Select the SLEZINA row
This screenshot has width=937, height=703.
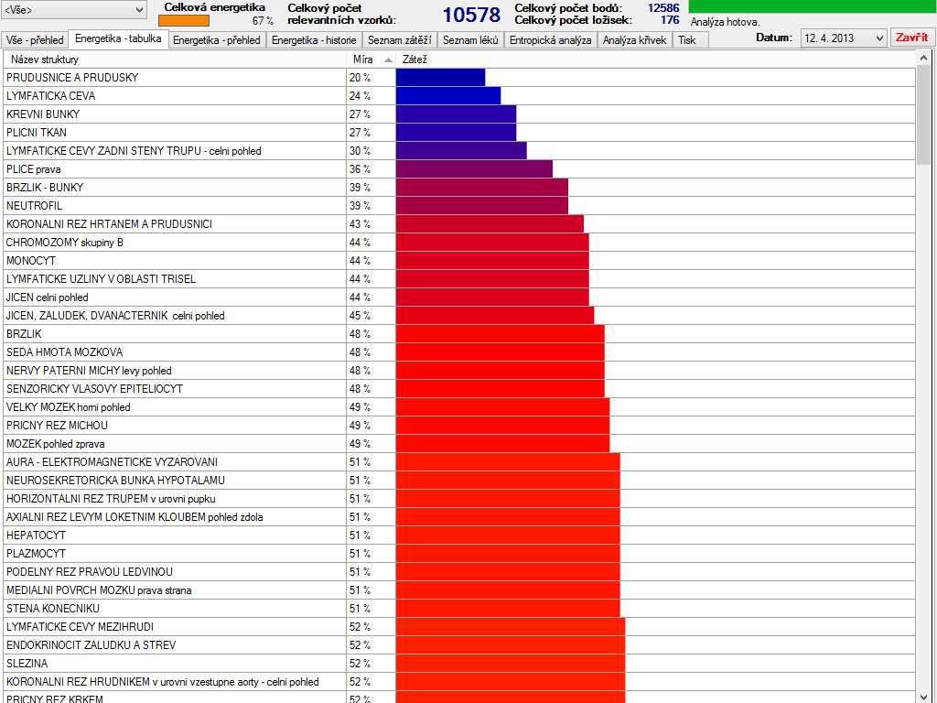tap(459, 664)
